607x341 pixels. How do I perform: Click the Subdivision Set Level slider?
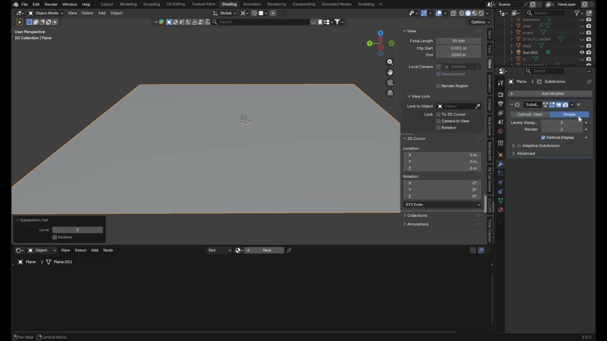[77, 230]
